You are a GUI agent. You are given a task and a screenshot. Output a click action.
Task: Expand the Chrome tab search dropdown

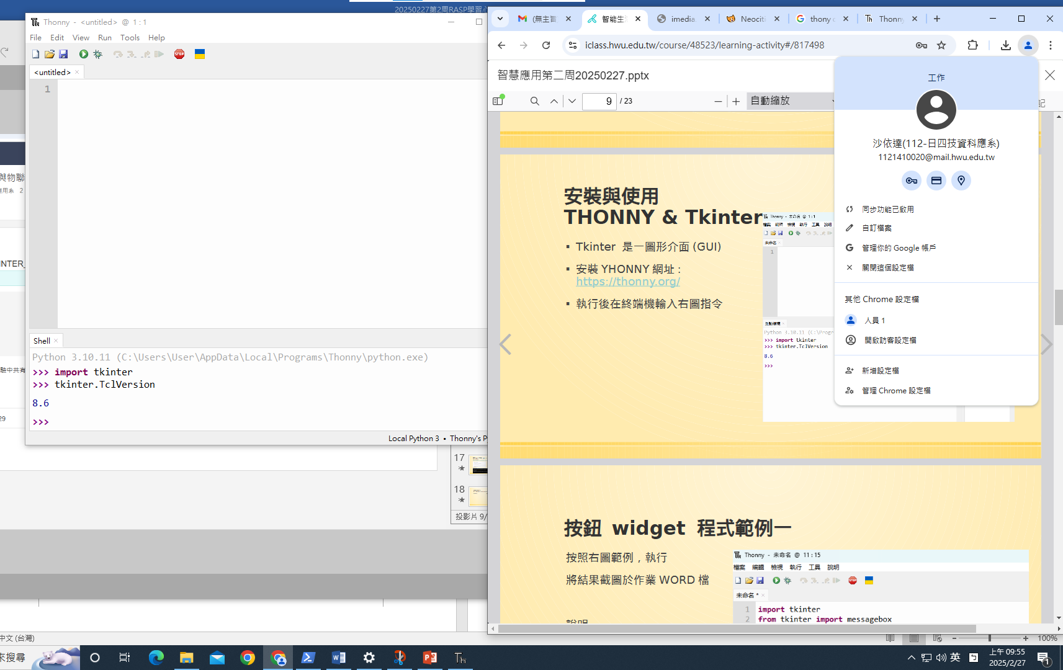500,19
